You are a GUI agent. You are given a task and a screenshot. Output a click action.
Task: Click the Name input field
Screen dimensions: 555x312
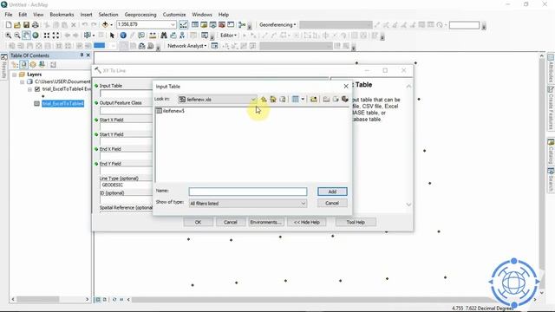pos(248,192)
